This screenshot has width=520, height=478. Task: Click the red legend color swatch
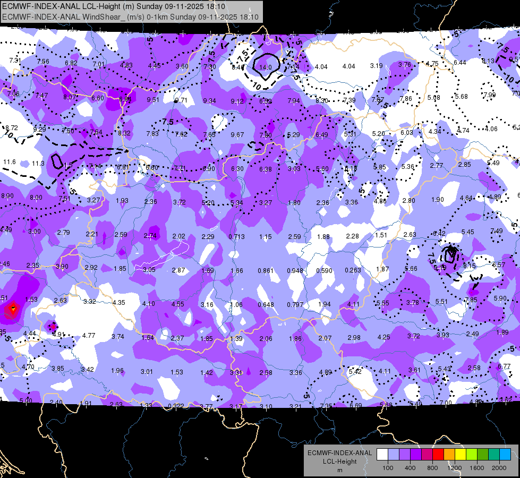coord(438,454)
